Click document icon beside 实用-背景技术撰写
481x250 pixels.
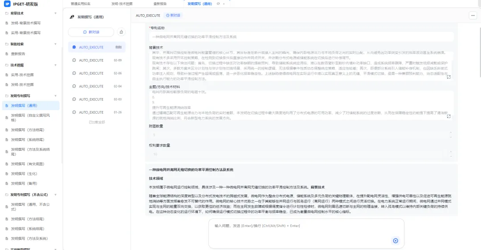(7, 33)
